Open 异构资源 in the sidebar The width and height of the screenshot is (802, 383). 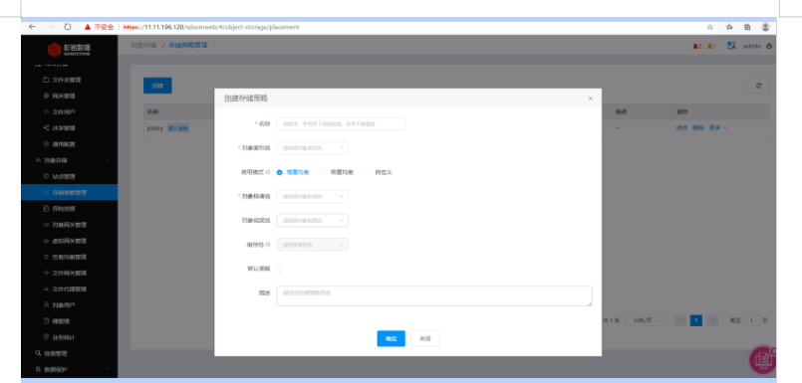[x=60, y=208]
